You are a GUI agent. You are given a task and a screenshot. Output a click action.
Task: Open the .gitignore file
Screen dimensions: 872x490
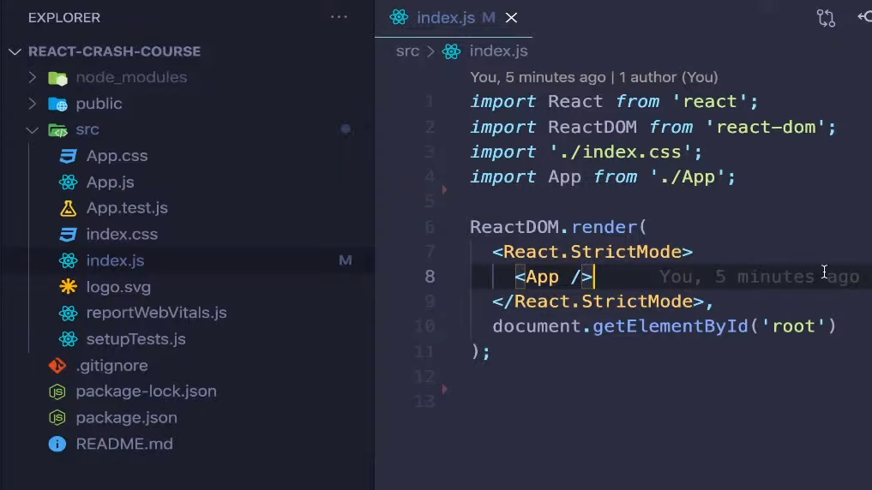point(111,366)
